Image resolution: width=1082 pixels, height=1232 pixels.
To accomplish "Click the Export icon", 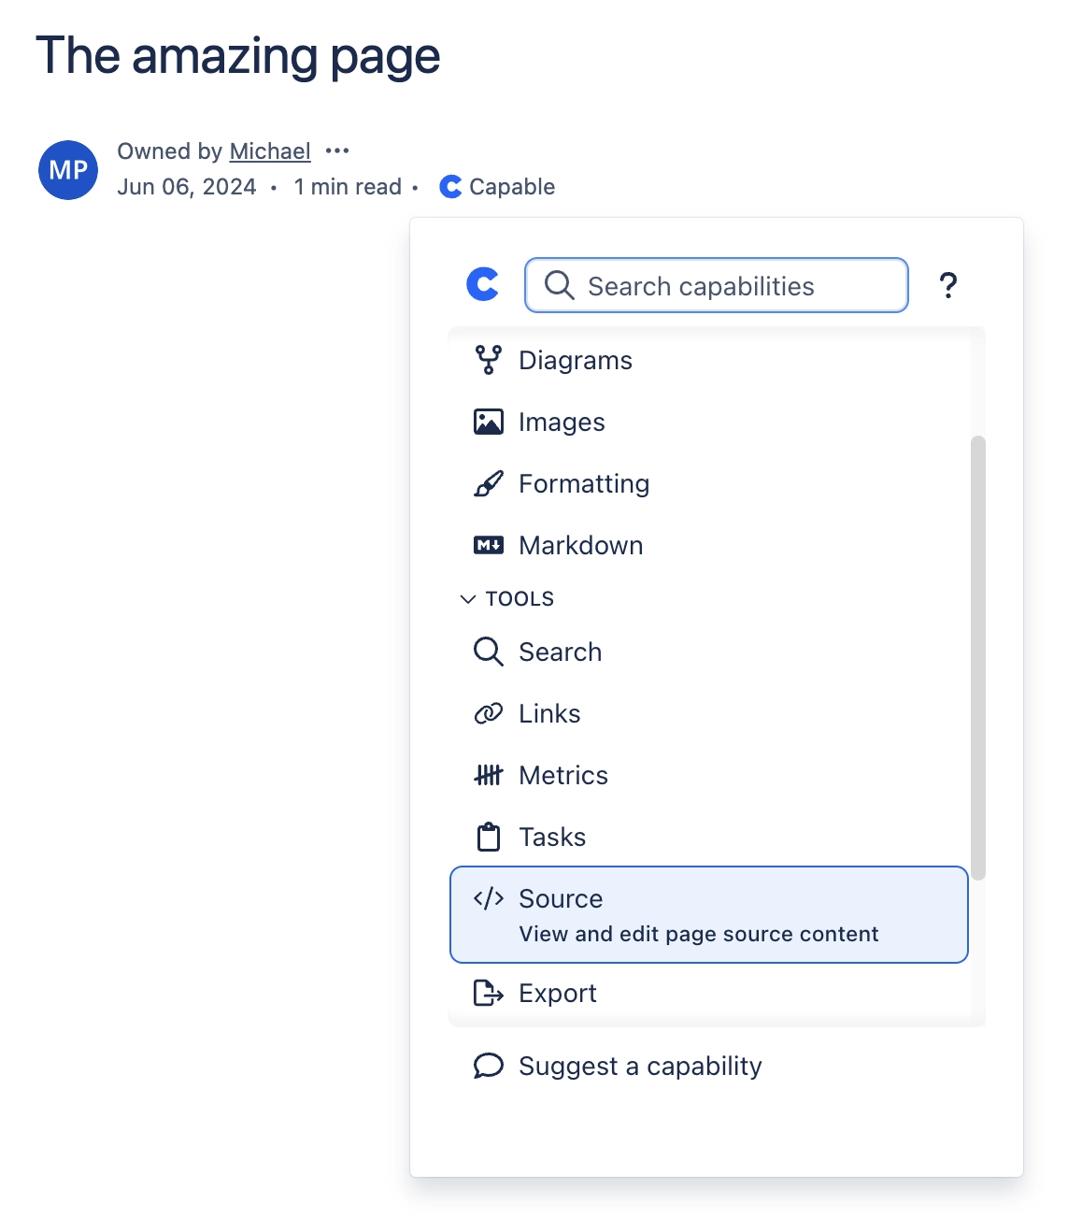I will 487,993.
